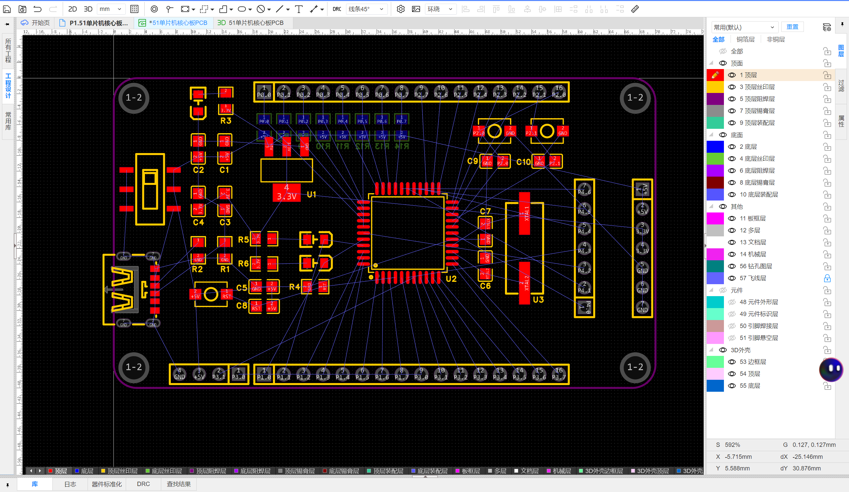Image resolution: width=849 pixels, height=492 pixels.
Task: Select the pad placement tool
Action: (x=154, y=9)
